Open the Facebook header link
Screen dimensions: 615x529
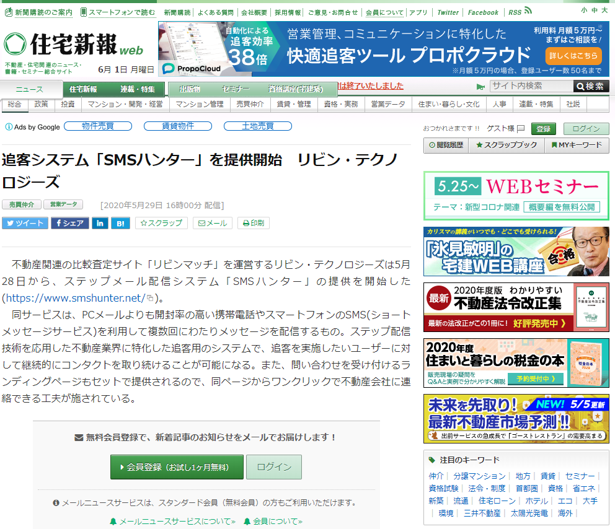coord(483,12)
